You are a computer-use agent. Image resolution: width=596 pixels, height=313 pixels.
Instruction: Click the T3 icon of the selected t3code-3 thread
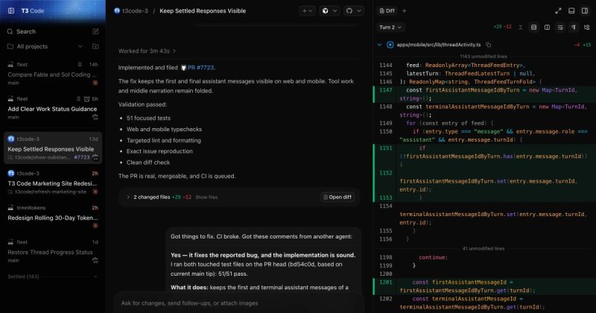(11, 139)
